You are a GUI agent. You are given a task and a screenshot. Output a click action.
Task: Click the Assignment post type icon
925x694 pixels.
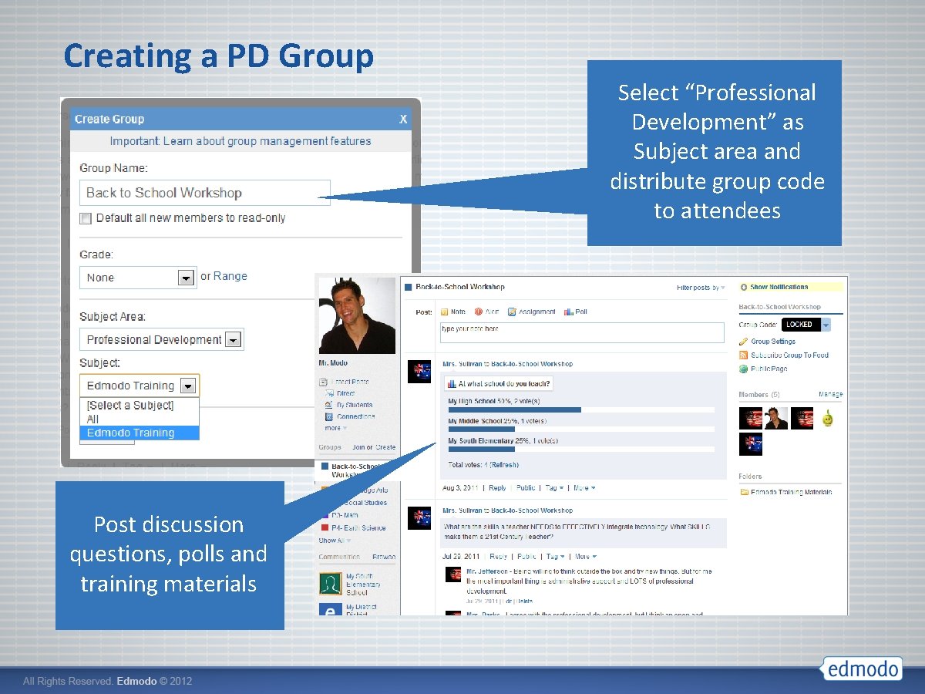point(512,312)
